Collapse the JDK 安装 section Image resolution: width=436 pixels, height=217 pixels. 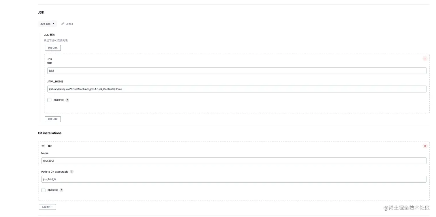click(47, 24)
